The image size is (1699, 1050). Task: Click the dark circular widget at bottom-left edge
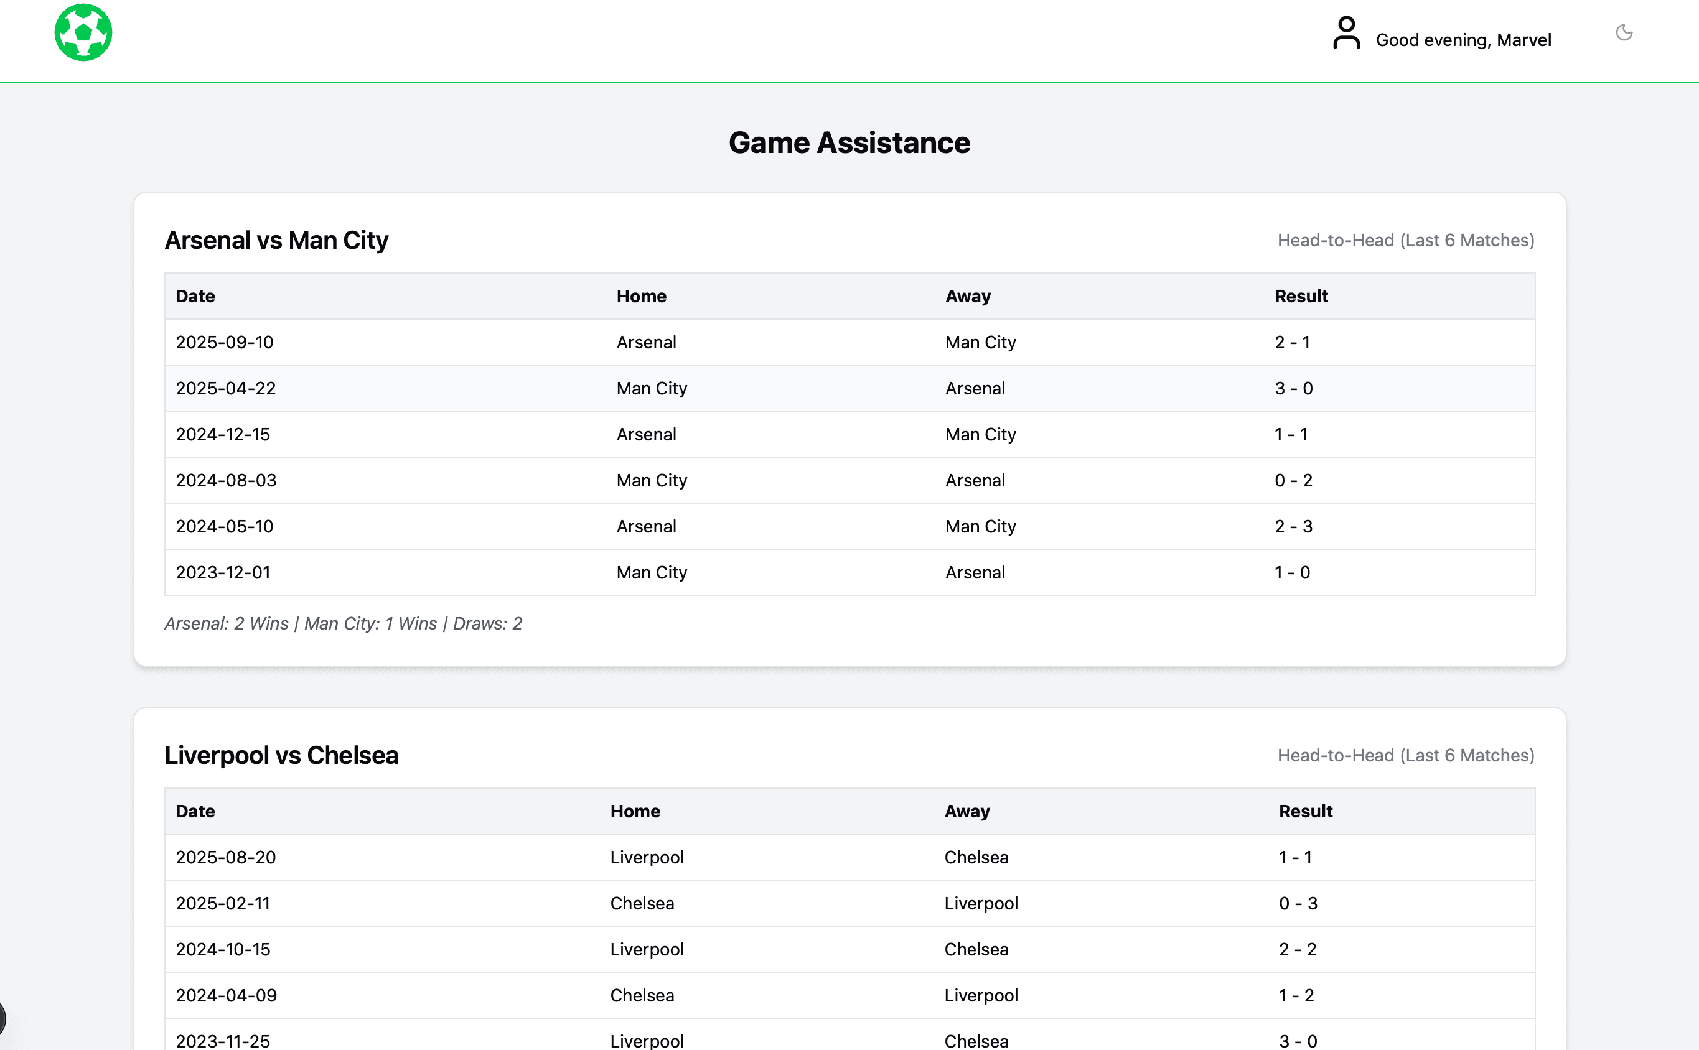click(2, 1020)
